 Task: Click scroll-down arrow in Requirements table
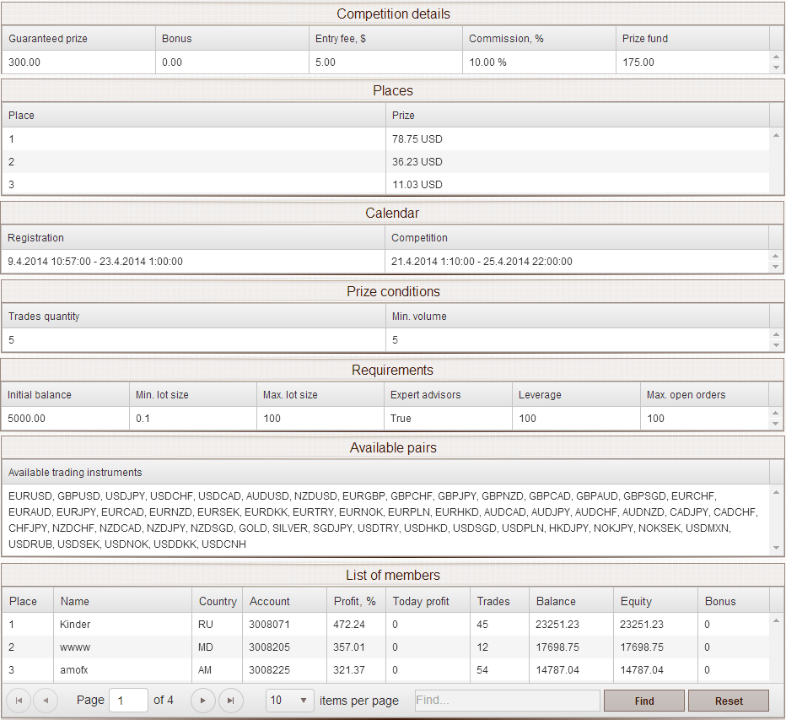tap(776, 424)
